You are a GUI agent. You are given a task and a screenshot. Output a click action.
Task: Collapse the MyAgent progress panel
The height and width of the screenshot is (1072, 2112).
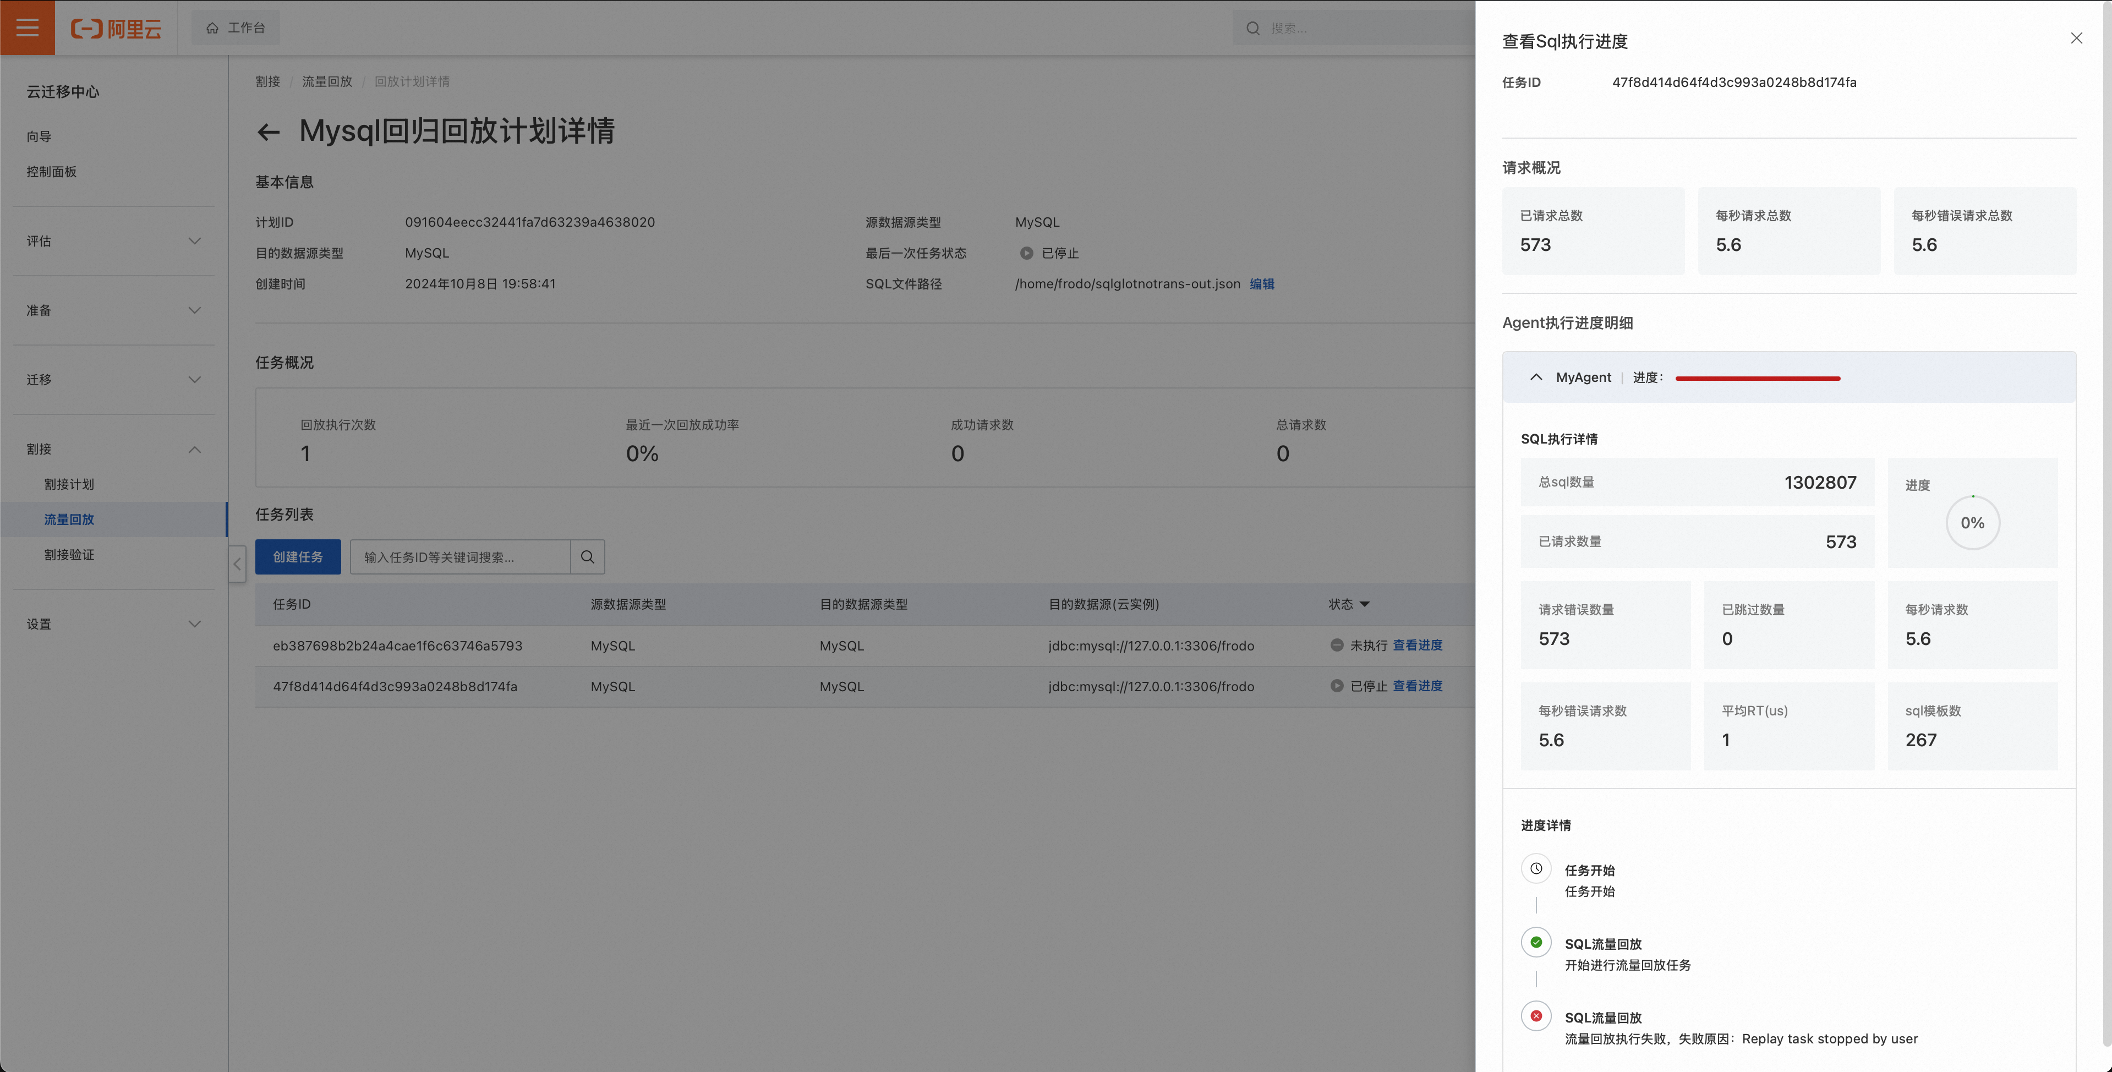tap(1536, 378)
